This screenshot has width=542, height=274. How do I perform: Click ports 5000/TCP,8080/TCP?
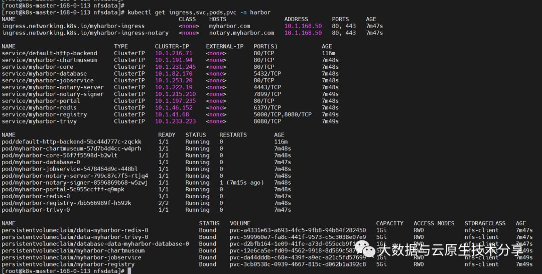click(283, 114)
